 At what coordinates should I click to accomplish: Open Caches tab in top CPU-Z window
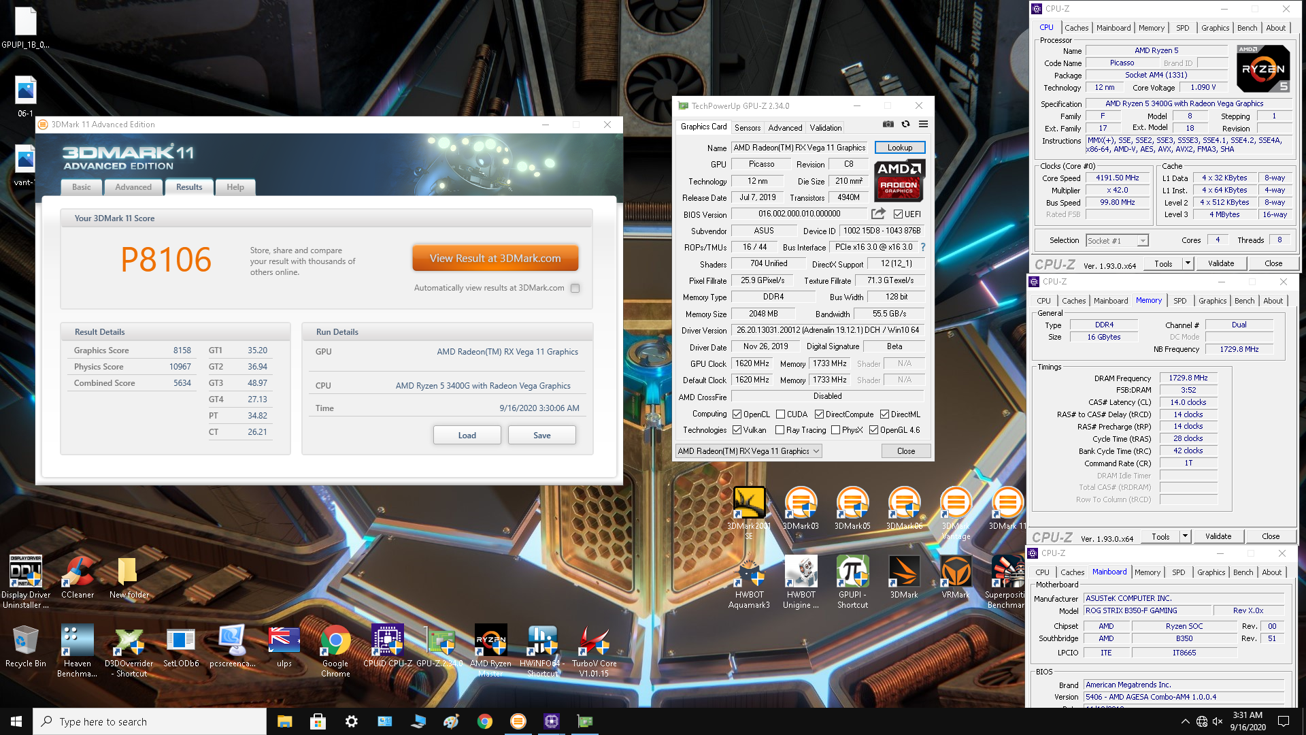(1077, 28)
